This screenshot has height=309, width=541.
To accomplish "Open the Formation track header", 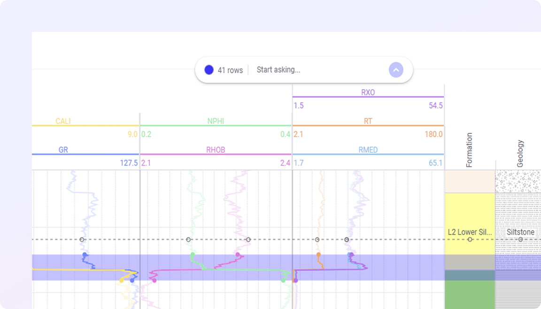I will pyautogui.click(x=469, y=150).
